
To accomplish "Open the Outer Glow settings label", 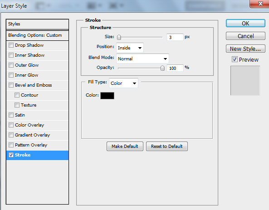I will [27, 65].
